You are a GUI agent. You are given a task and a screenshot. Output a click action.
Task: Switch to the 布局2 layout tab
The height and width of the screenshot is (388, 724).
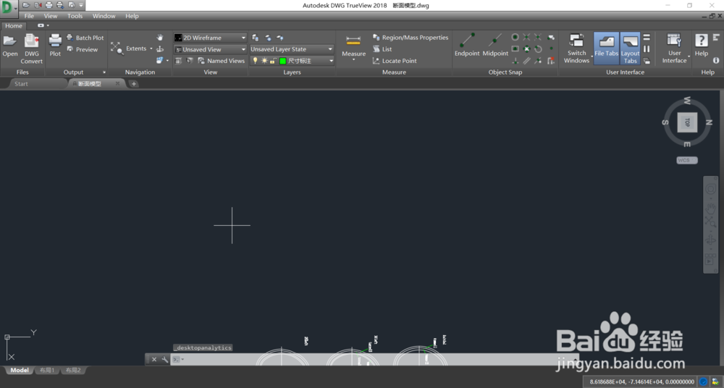tap(73, 370)
